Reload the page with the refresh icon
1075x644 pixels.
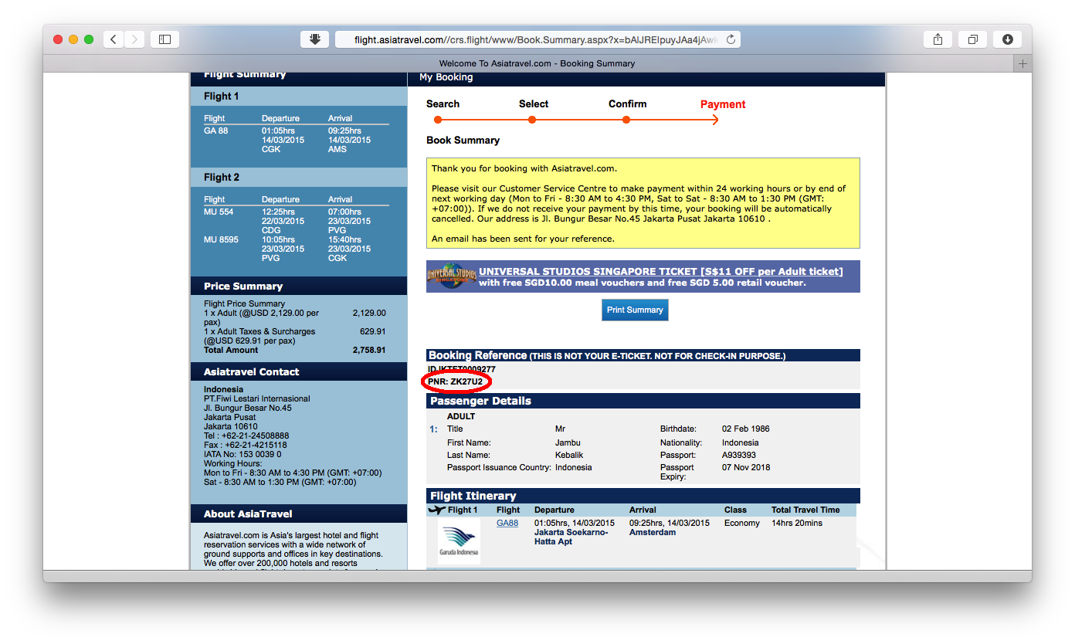(731, 39)
